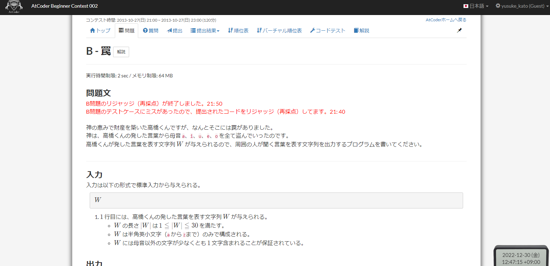Click the 実行時間制限: 2 sec text
The height and width of the screenshot is (266, 550).
(107, 76)
